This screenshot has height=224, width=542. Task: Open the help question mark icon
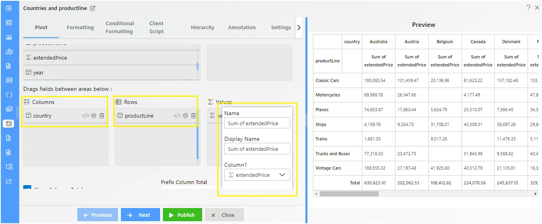click(x=528, y=8)
